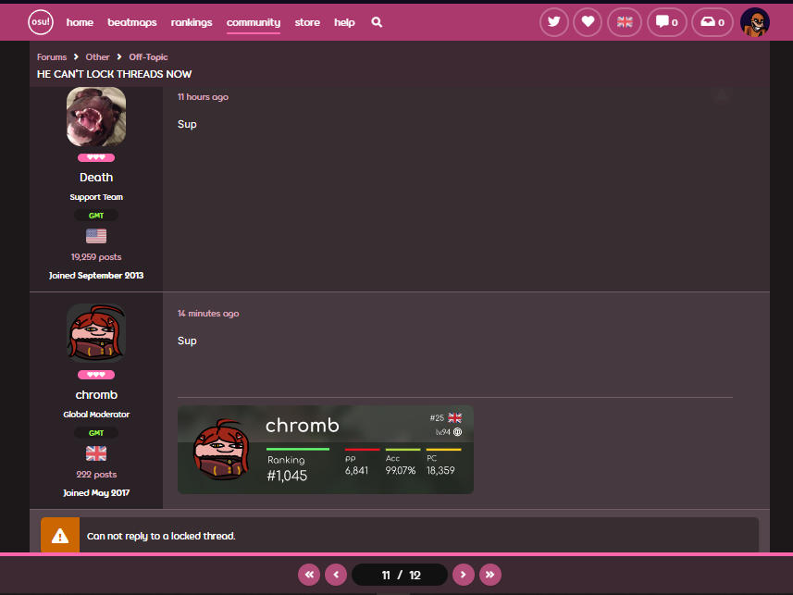This screenshot has width=793, height=595.
Task: Jump to the first page
Action: (x=309, y=575)
